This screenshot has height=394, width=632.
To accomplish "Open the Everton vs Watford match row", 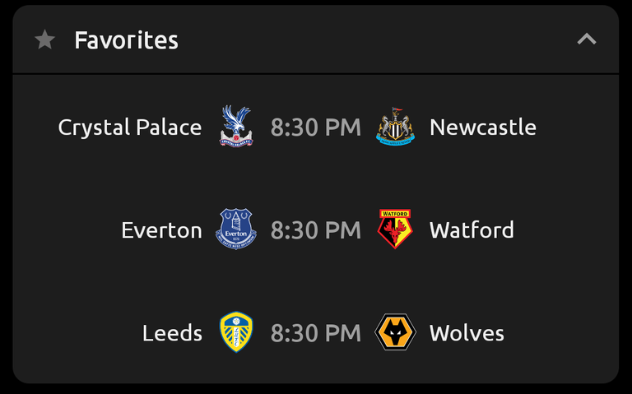I will tap(316, 229).
